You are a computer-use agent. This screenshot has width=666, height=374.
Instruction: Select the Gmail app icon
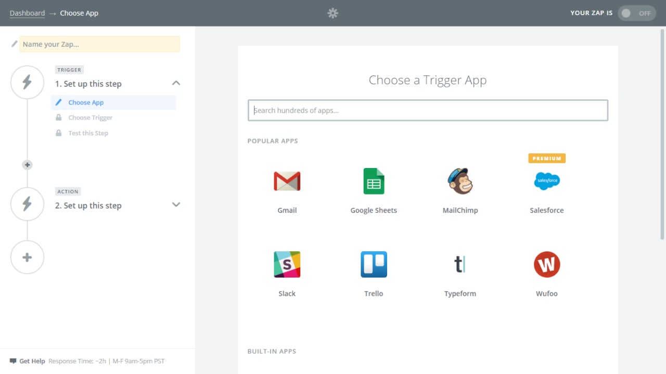(287, 181)
